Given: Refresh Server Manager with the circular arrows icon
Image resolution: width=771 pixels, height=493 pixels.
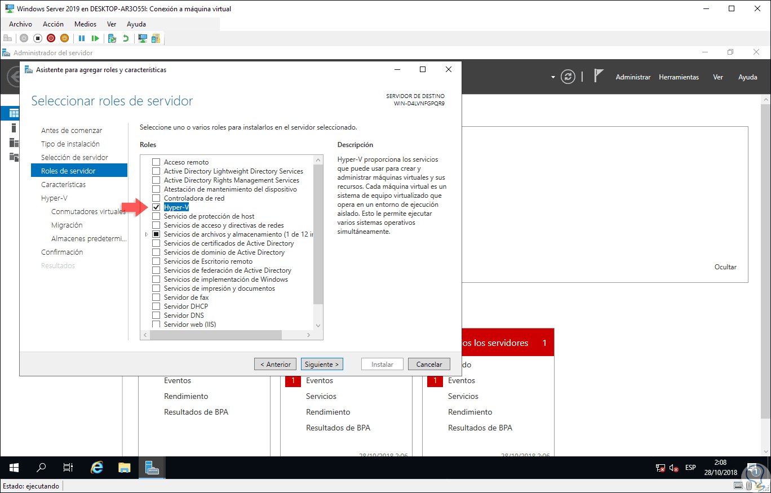Looking at the screenshot, I should [568, 77].
